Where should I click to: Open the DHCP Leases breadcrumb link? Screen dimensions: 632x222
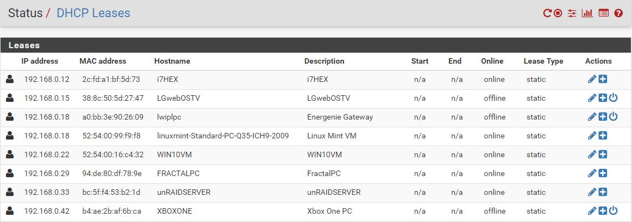tap(93, 13)
